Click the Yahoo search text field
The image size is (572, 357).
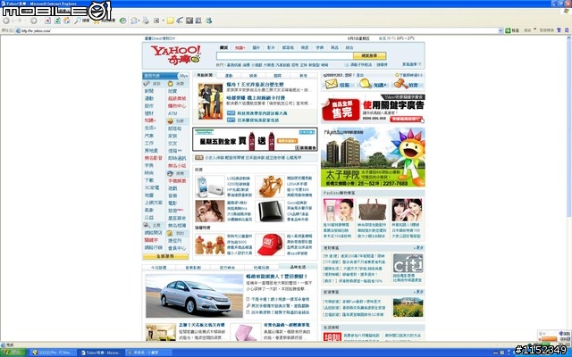284,55
